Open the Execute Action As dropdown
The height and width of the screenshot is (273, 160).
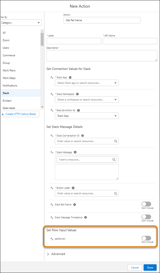pos(87,116)
